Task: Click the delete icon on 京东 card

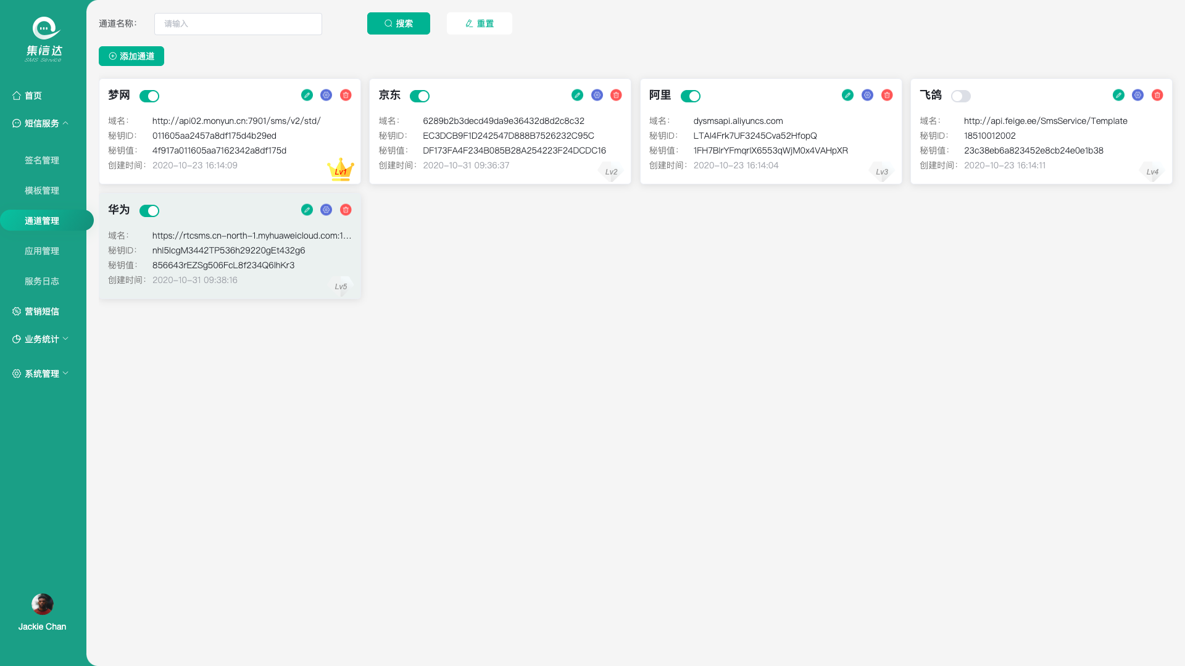Action: point(616,95)
